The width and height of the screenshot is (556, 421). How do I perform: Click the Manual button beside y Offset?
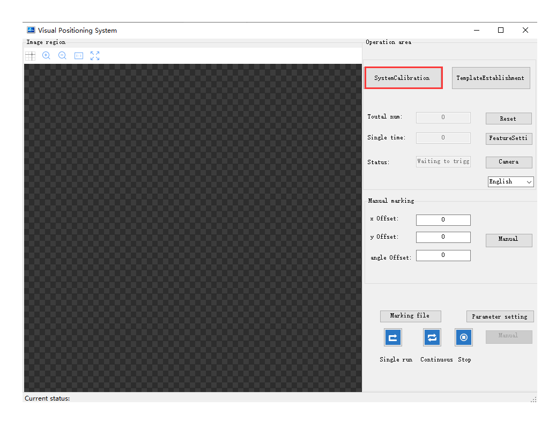pos(508,240)
